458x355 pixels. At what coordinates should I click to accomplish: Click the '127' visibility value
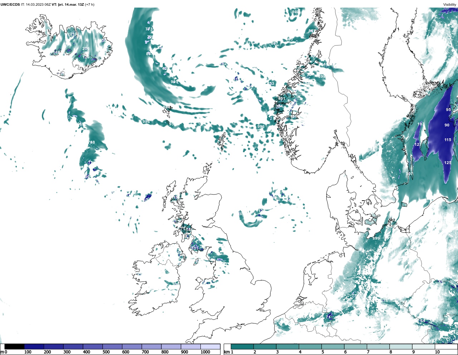pos(418,144)
